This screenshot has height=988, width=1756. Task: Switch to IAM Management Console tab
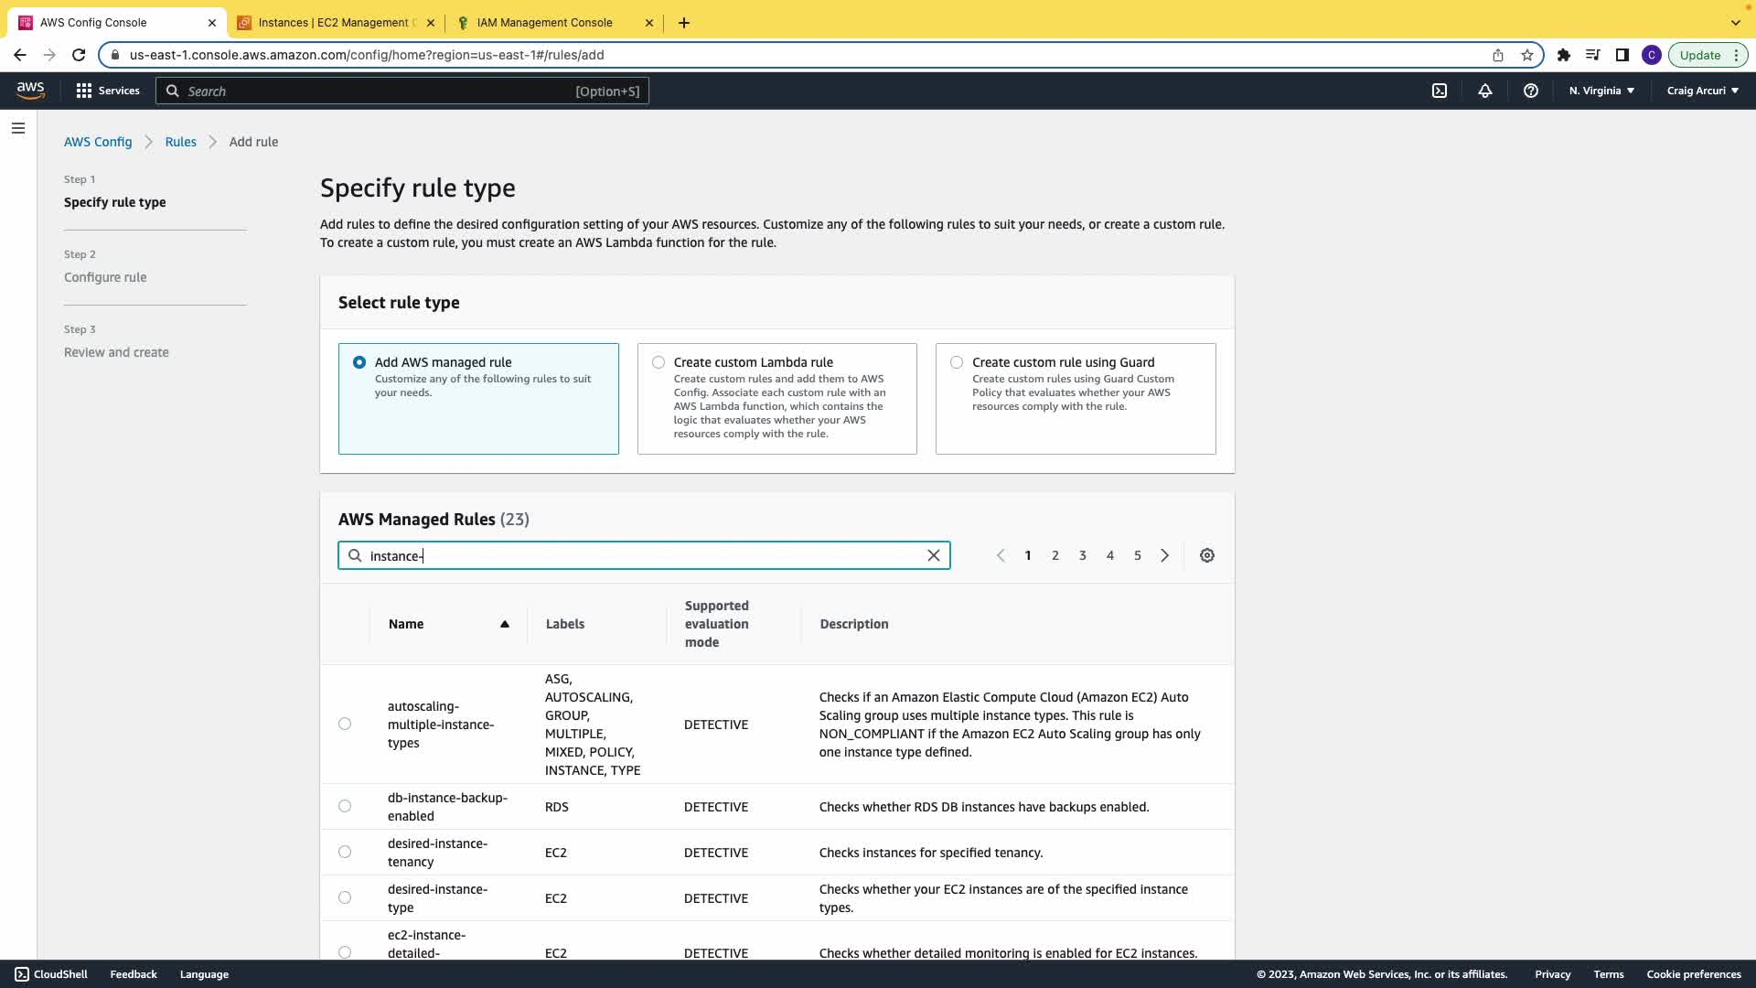point(544,23)
